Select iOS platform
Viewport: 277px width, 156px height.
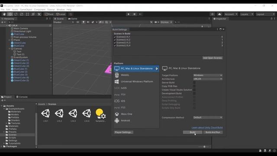[x=136, y=101]
